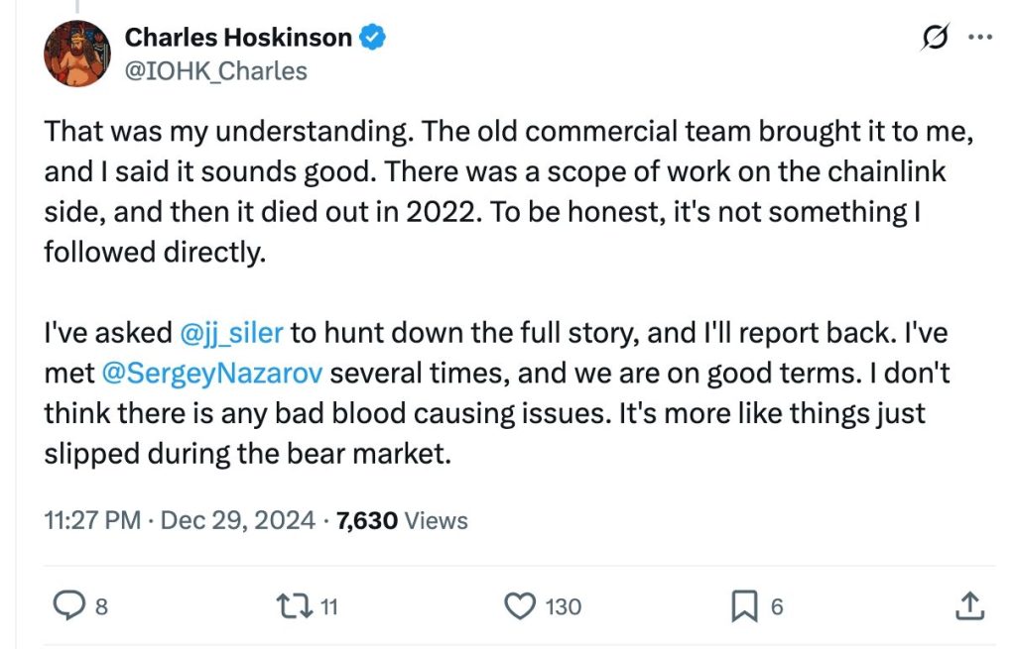Click the Dec 29, 2024 date
1016x649 pixels.
coord(239,520)
